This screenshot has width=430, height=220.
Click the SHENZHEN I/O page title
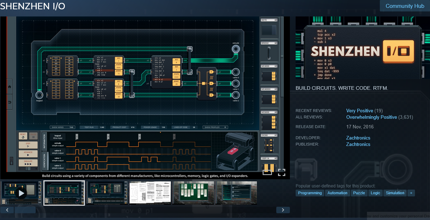click(33, 6)
